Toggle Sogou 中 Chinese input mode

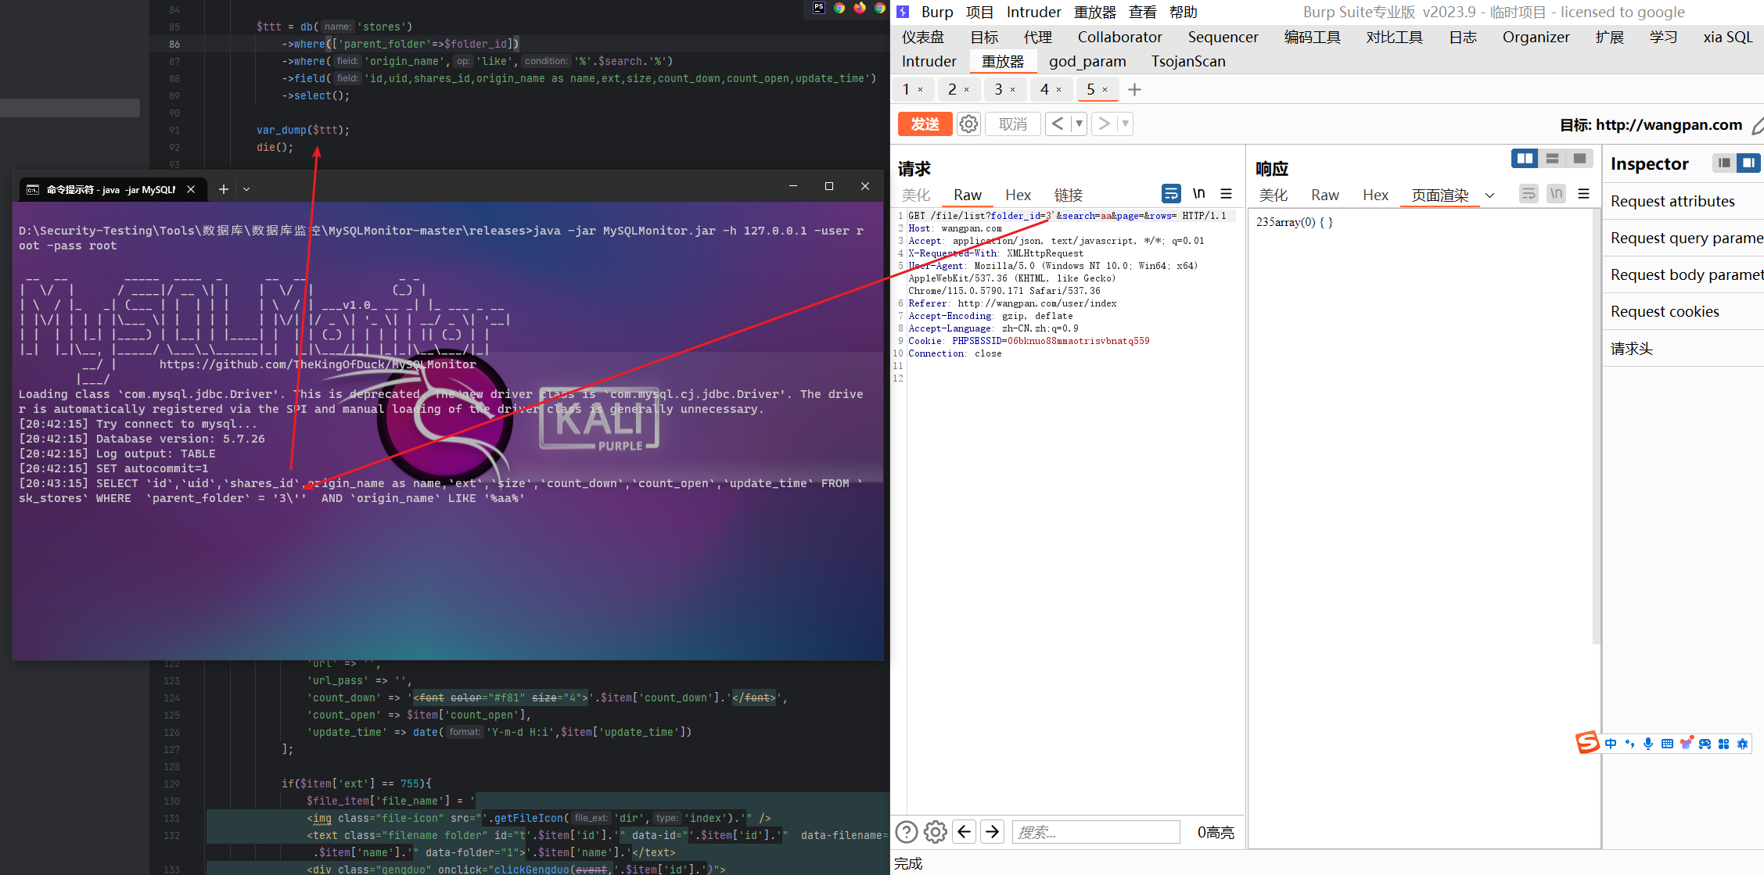pyautogui.click(x=1611, y=744)
